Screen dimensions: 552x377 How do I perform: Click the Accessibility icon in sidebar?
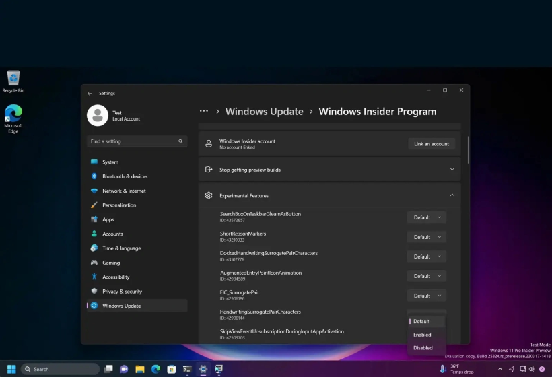pos(94,277)
